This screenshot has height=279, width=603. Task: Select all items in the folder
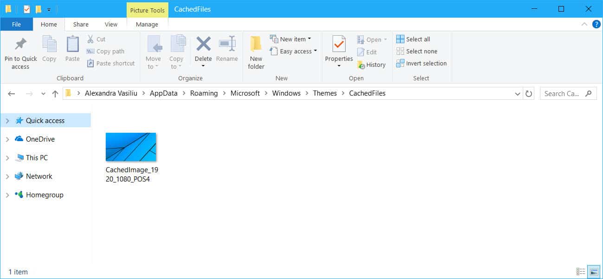[x=413, y=39]
